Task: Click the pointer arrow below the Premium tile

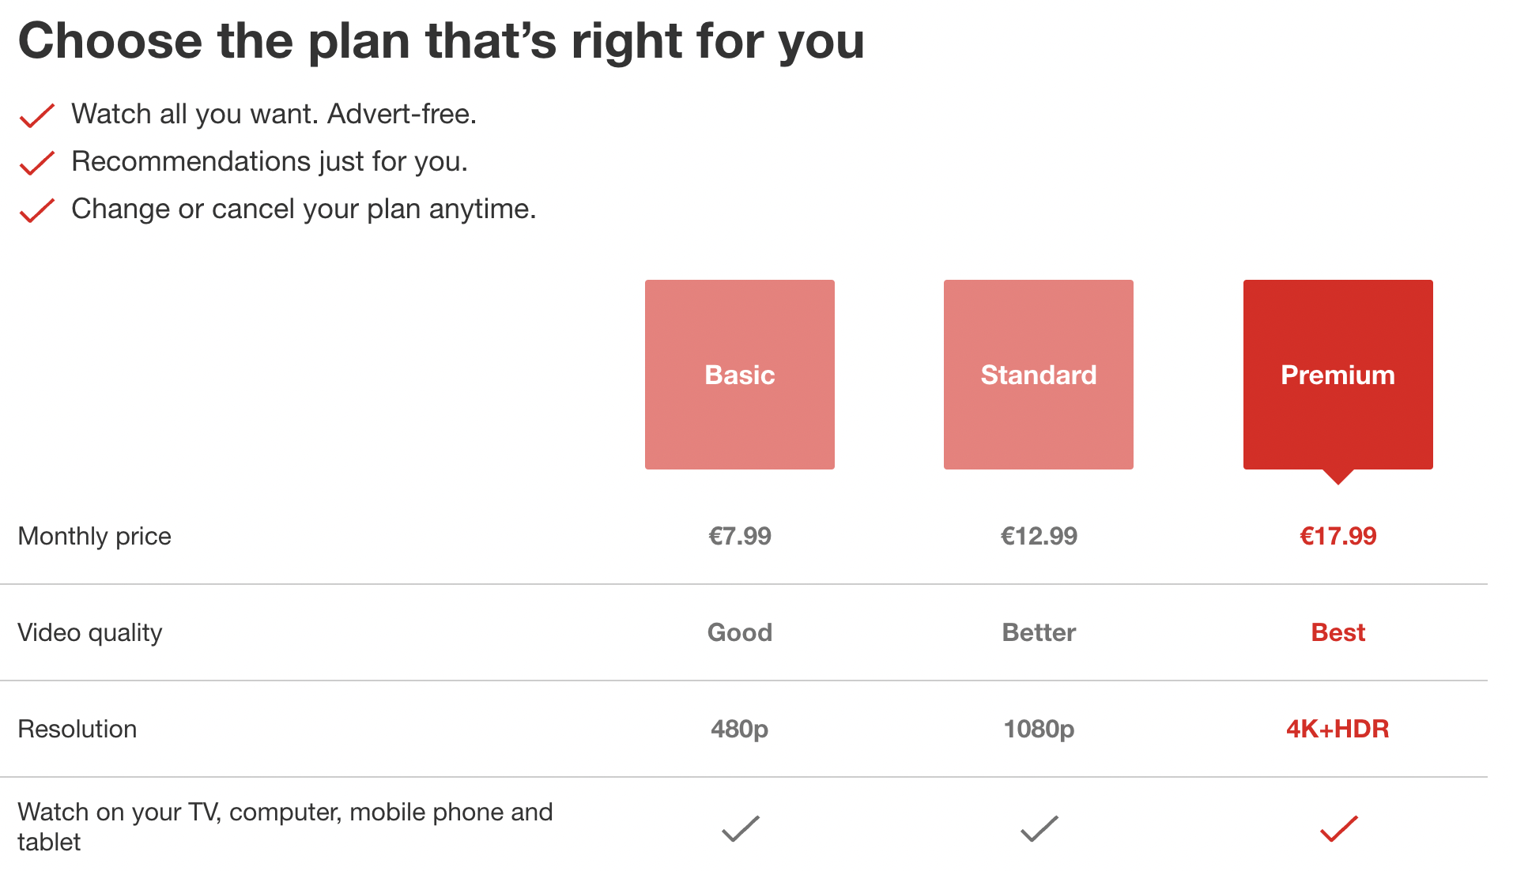Action: tap(1338, 477)
